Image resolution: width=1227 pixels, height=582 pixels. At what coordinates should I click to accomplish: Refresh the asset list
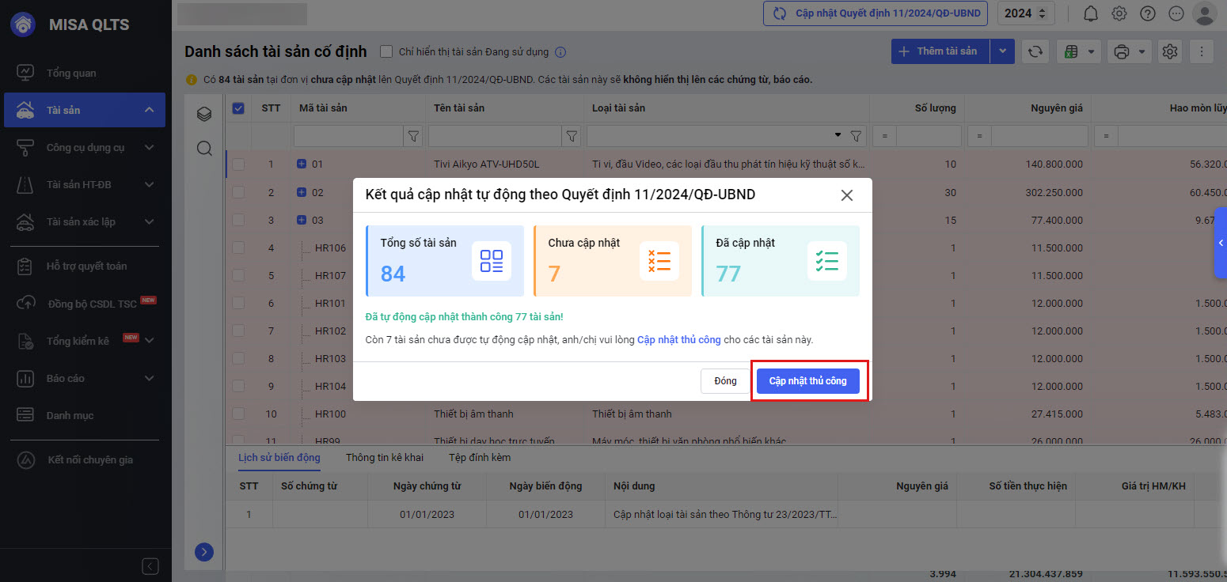click(x=1035, y=51)
